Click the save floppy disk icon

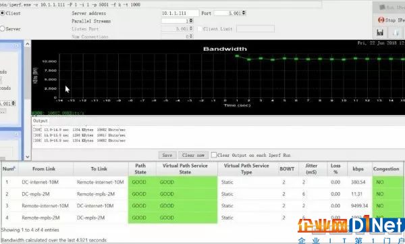point(379,32)
